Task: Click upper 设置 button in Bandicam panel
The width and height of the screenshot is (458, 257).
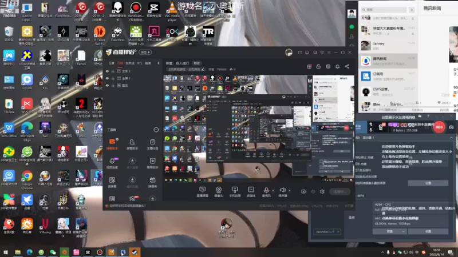Action: click(x=428, y=183)
